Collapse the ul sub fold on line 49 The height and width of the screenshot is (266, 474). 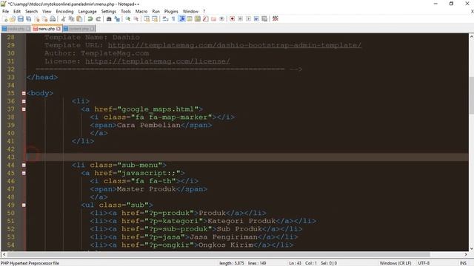(24, 205)
